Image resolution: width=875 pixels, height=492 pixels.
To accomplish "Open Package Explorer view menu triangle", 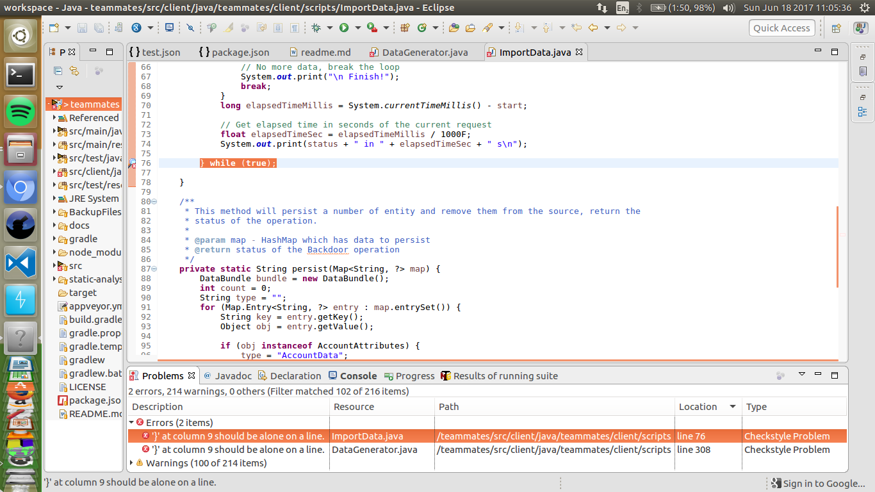I will [60, 87].
